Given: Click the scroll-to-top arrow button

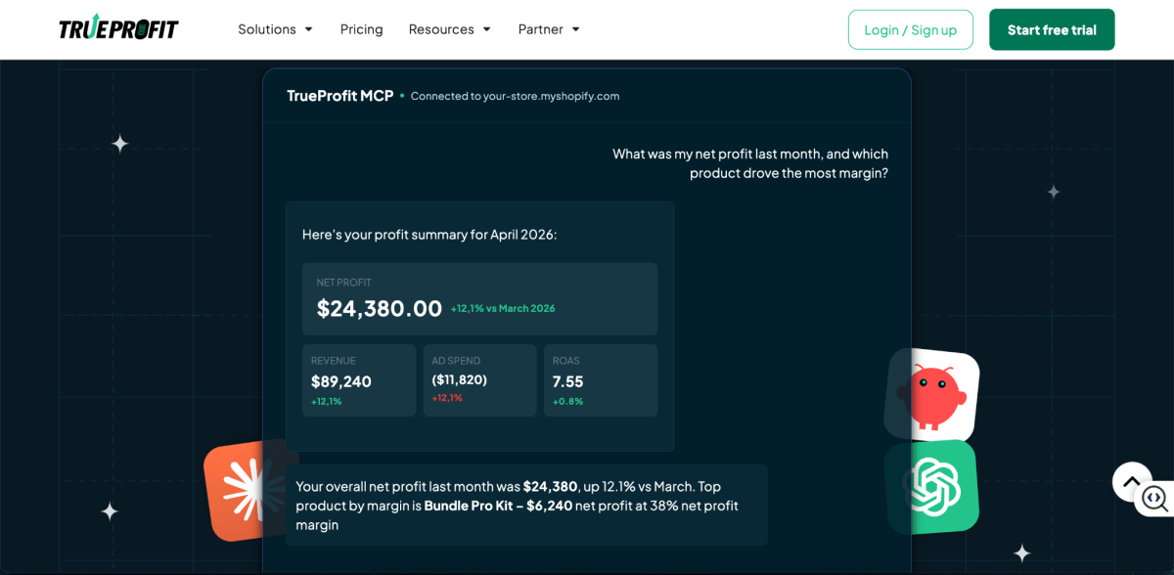Looking at the screenshot, I should [x=1132, y=481].
